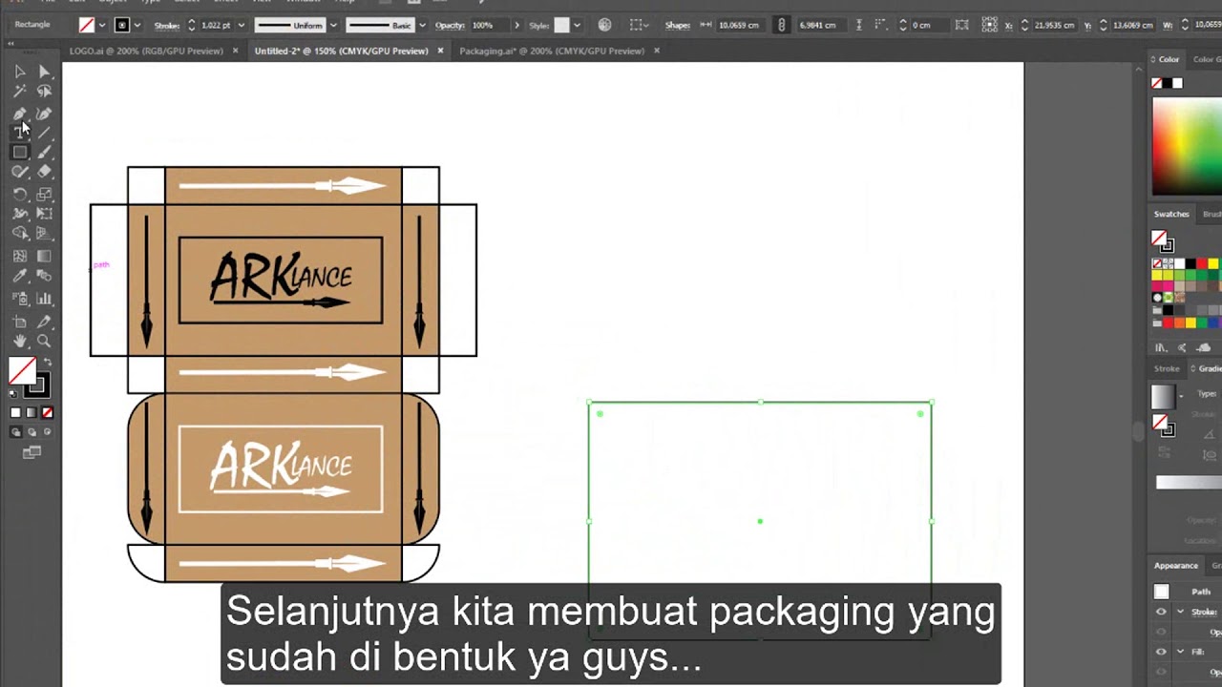This screenshot has width=1222, height=687.
Task: Activate the Type tool
Action: click(x=20, y=133)
